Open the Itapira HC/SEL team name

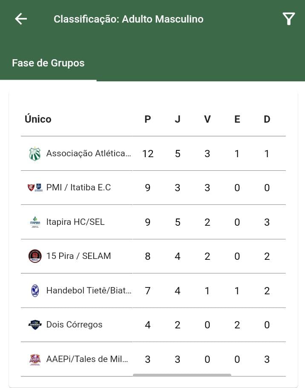tap(75, 222)
